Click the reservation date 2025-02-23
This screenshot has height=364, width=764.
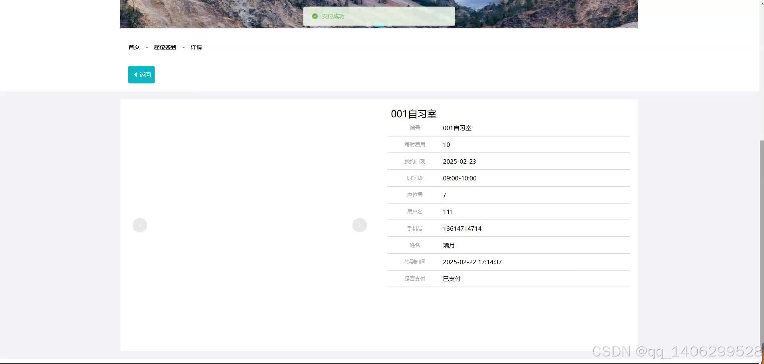click(460, 161)
